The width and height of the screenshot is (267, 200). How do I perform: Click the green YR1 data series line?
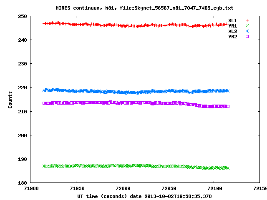[136, 166]
